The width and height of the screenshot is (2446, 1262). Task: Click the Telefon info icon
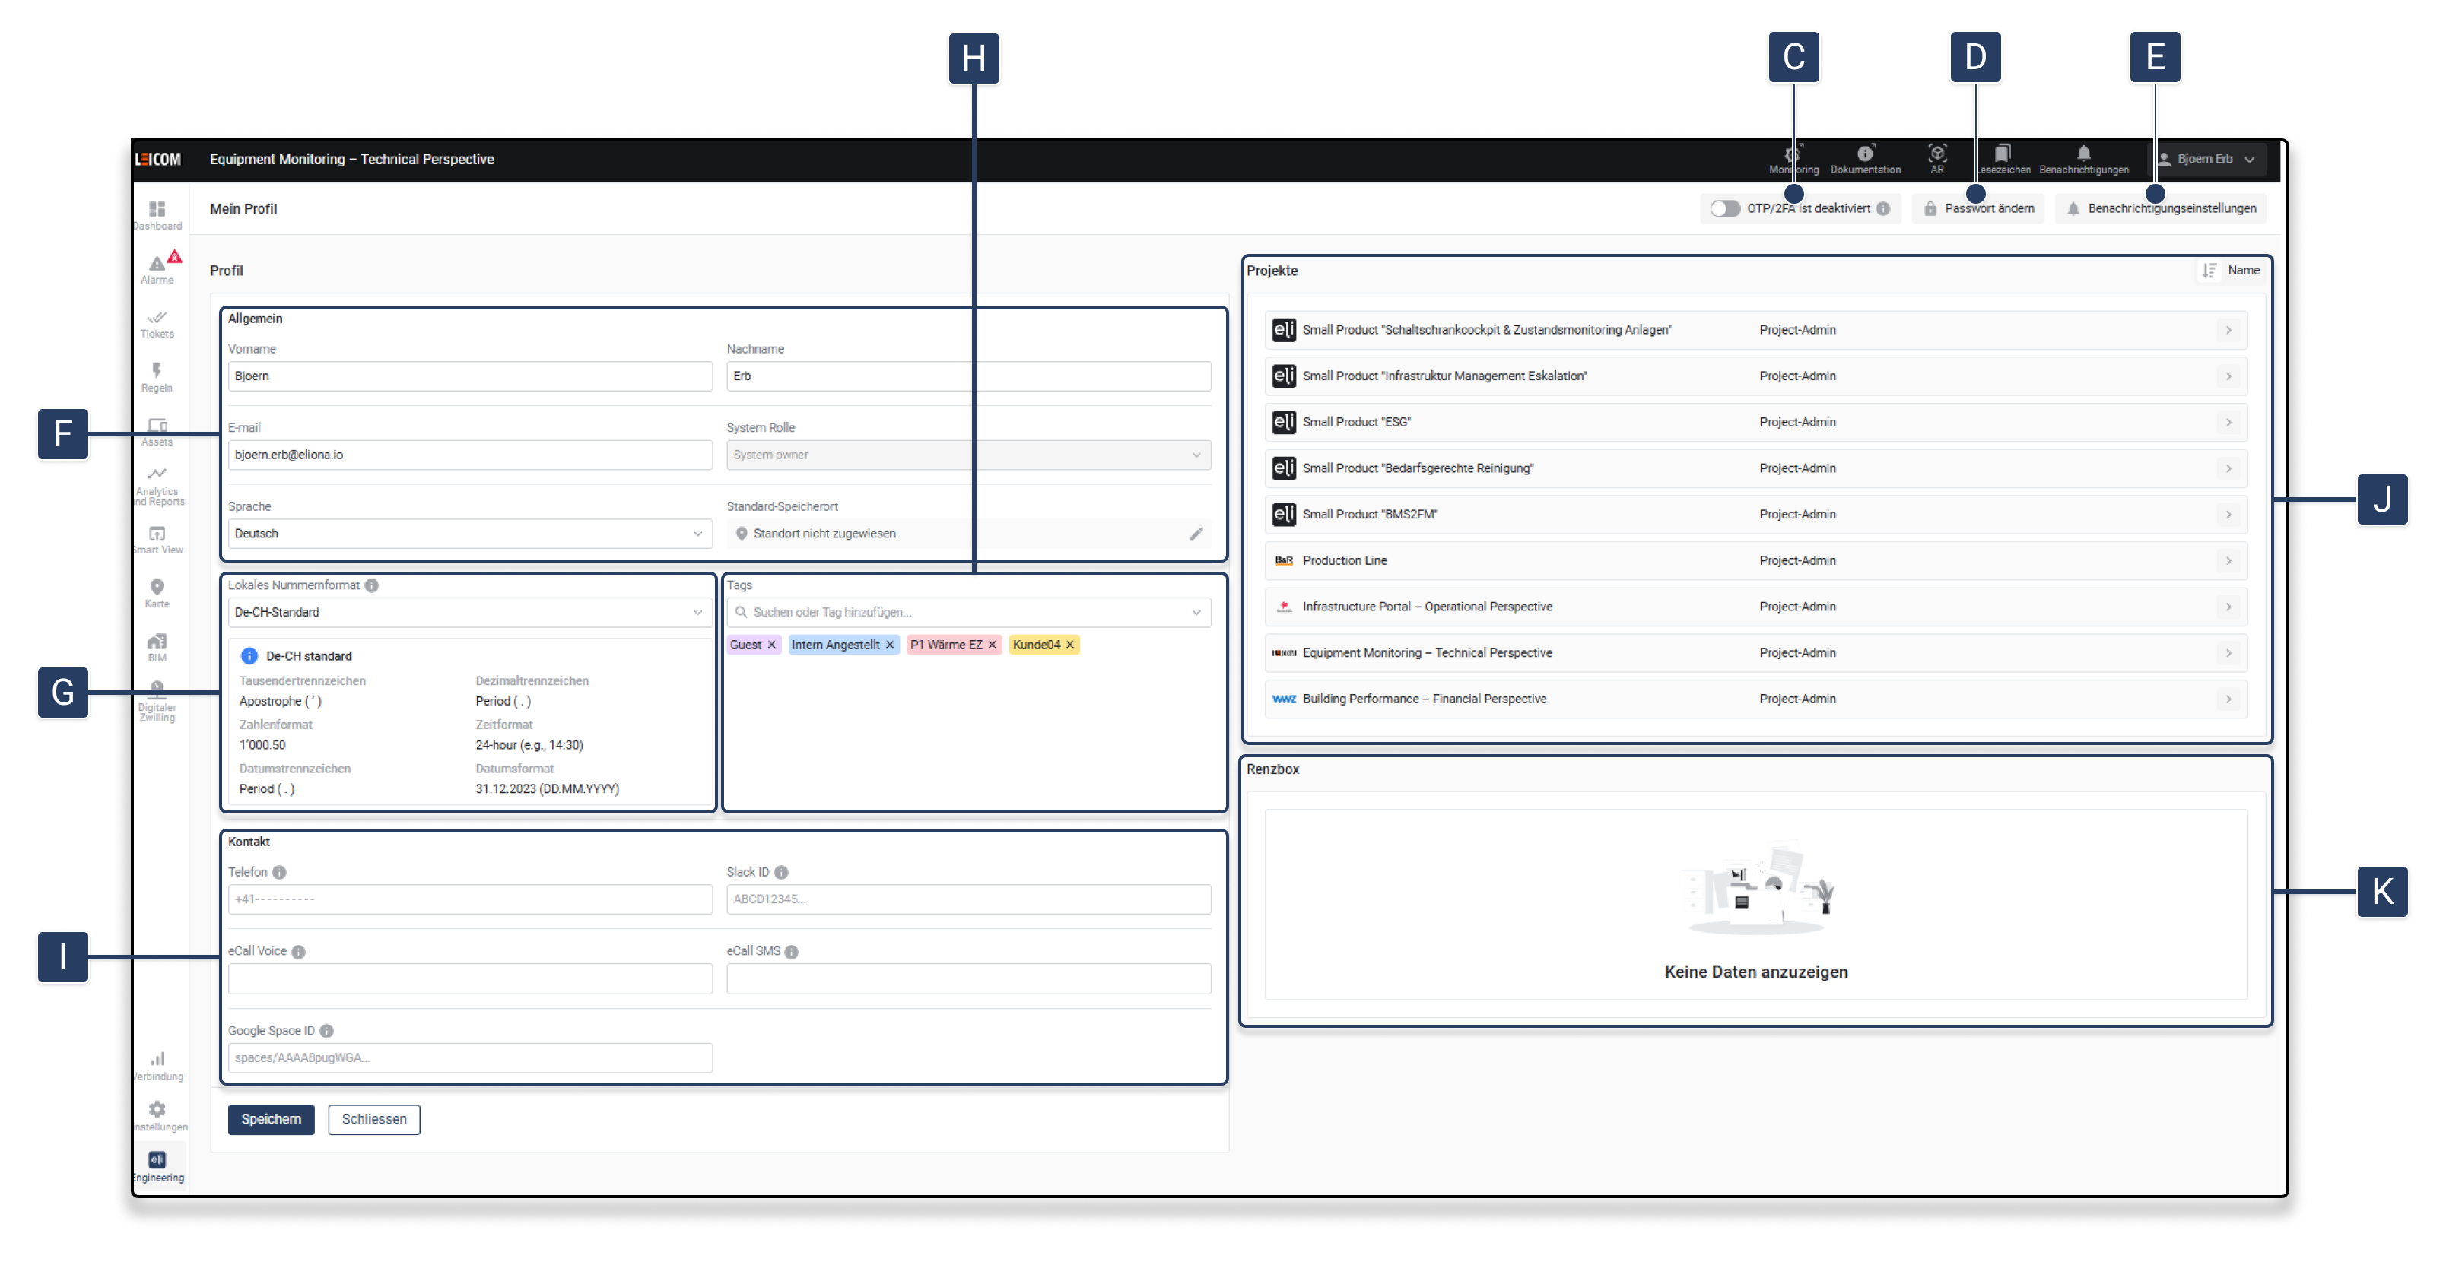279,873
